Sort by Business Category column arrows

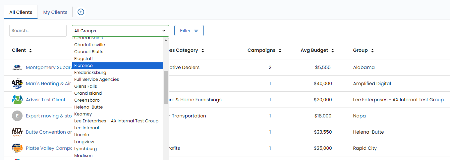(203, 51)
